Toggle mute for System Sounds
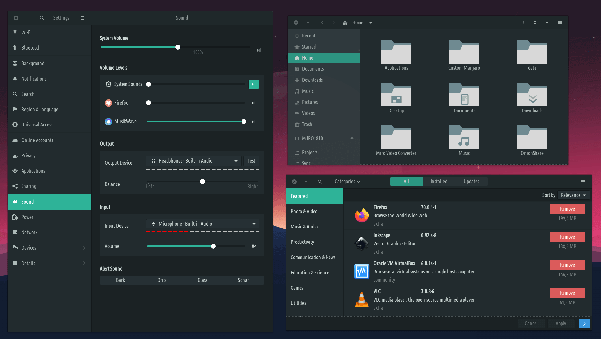Image resolution: width=601 pixels, height=339 pixels. 254,84
